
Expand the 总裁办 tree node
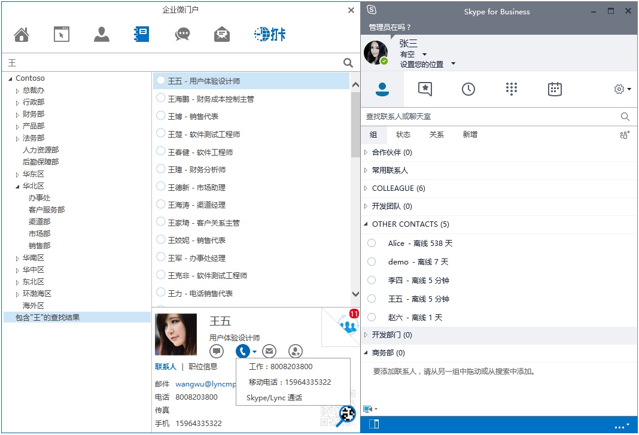point(17,91)
